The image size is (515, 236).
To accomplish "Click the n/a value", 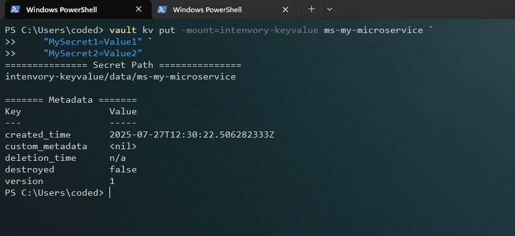I will coord(117,158).
